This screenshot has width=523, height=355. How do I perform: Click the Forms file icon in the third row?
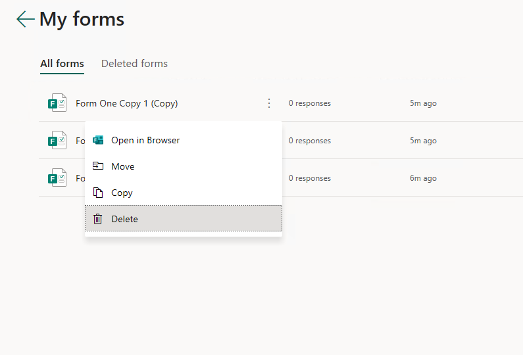57,177
